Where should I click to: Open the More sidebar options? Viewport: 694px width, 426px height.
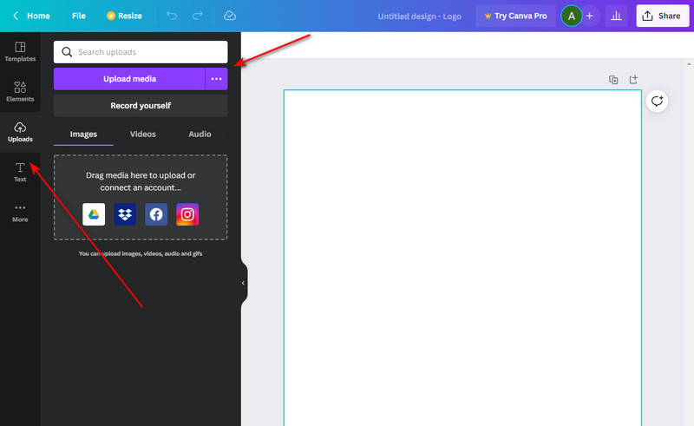pyautogui.click(x=20, y=212)
